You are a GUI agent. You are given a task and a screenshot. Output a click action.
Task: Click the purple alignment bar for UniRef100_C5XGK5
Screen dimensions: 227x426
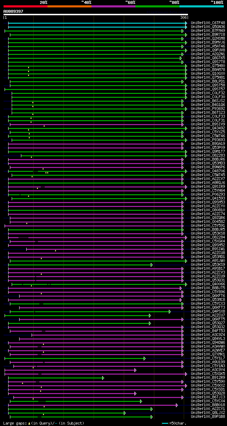coord(95,374)
